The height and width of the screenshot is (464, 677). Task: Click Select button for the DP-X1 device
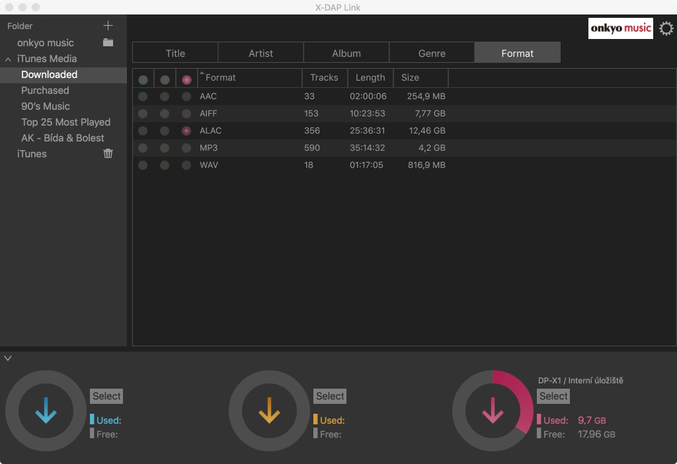(x=553, y=396)
